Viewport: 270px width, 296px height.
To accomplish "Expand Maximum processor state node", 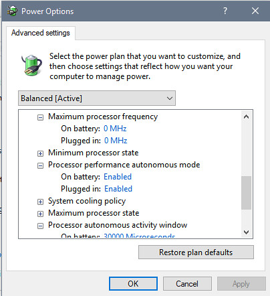I will pyautogui.click(x=40, y=214).
